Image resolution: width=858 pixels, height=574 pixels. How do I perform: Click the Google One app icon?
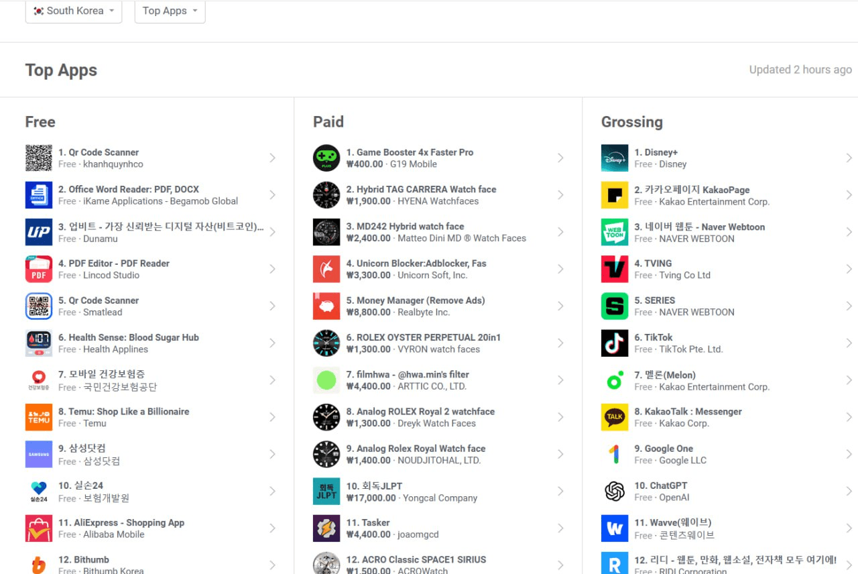[615, 454]
